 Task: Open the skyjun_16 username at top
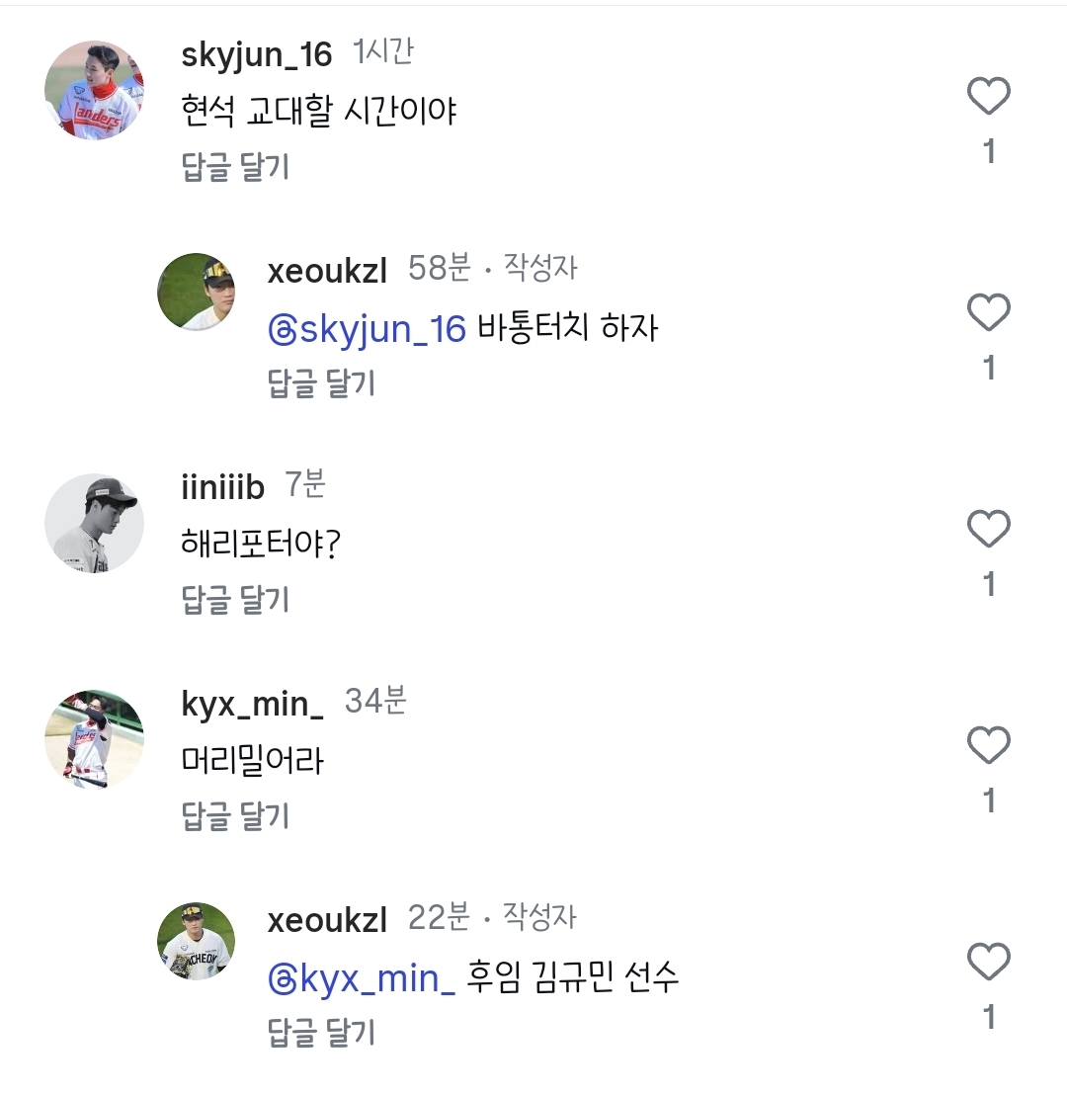tap(257, 54)
